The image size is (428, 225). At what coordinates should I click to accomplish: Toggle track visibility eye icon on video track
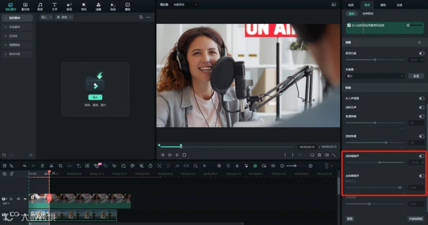25,199
